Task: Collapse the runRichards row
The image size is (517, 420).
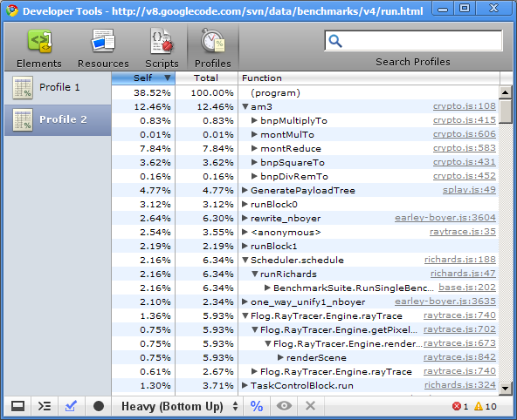Action: (x=254, y=274)
